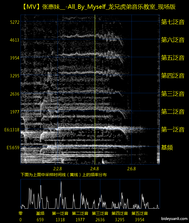Click the 0 value under the frequency plot
Screen dimensions: 189x223
click(21, 219)
